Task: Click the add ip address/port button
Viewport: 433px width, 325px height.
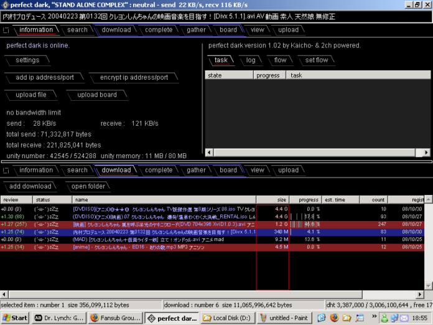Action: pyautogui.click(x=45, y=78)
